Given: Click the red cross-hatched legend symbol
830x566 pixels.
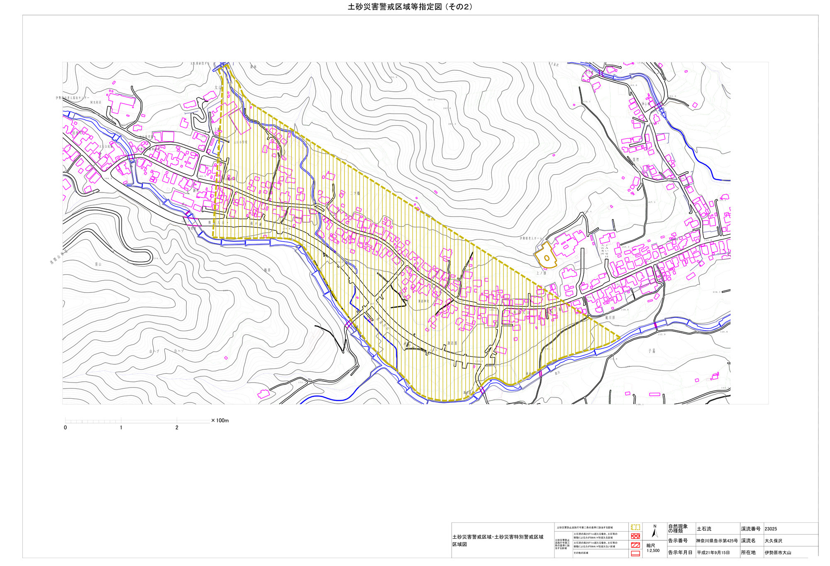Looking at the screenshot, I should pyautogui.click(x=635, y=536).
